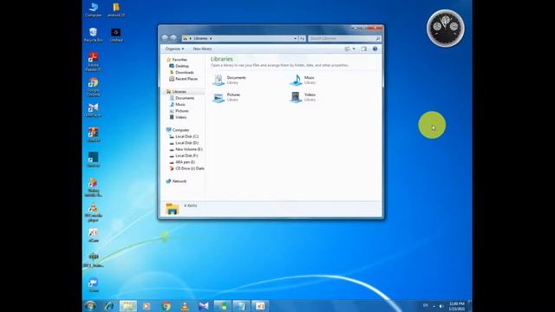This screenshot has height=312, width=555.
Task: Select Libraries in the navigation pane
Action: (x=176, y=92)
